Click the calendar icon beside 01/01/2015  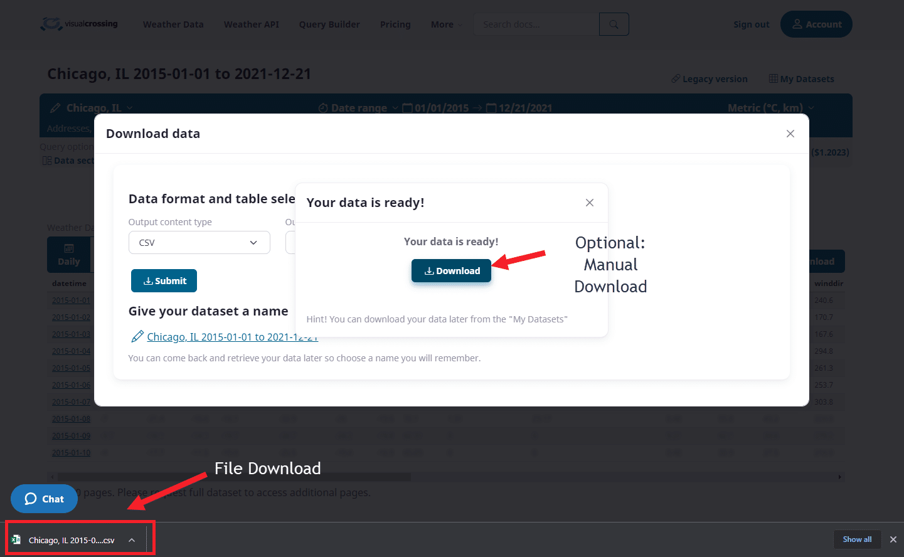tap(405, 107)
